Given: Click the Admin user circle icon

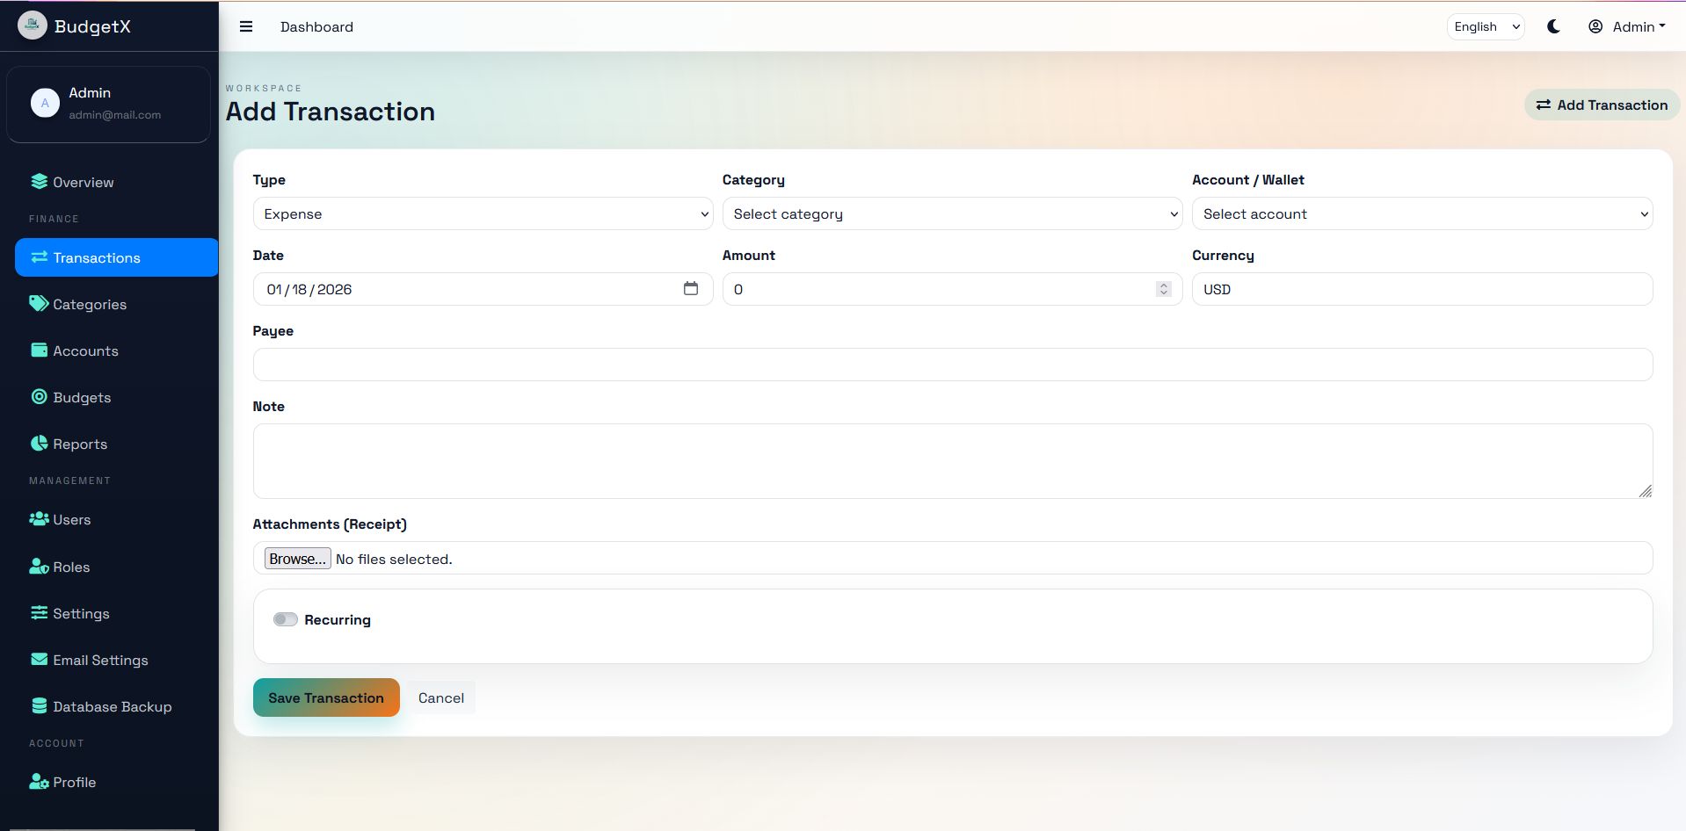Looking at the screenshot, I should [1595, 26].
